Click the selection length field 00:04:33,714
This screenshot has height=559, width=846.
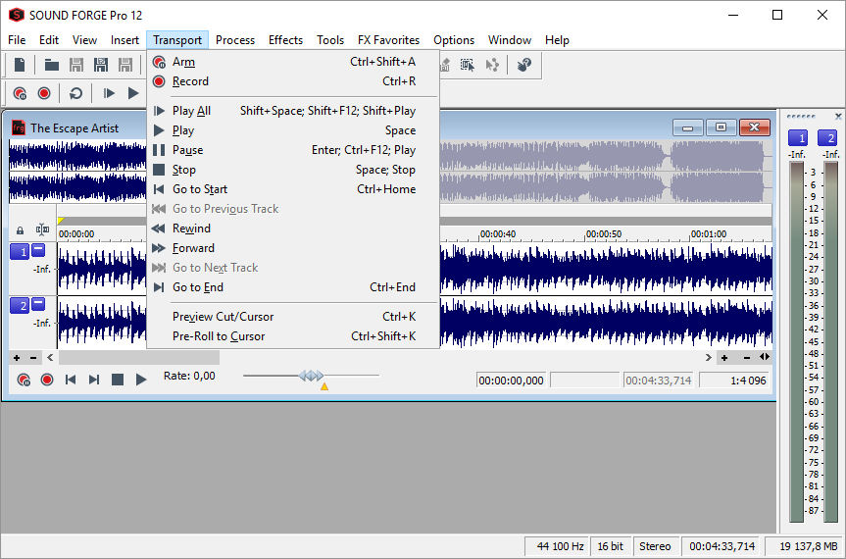[658, 381]
